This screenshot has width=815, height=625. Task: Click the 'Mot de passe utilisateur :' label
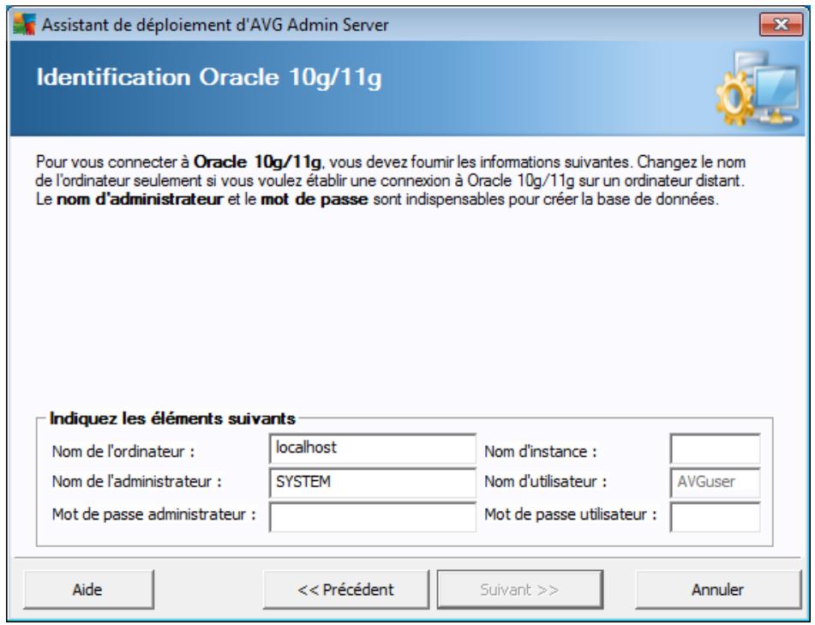[x=570, y=514]
